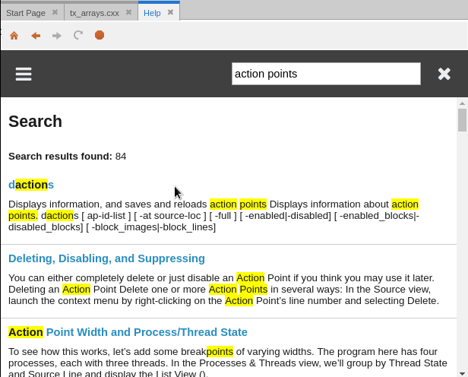Close the Start Page tab
This screenshot has height=377, width=468.
[x=55, y=13]
